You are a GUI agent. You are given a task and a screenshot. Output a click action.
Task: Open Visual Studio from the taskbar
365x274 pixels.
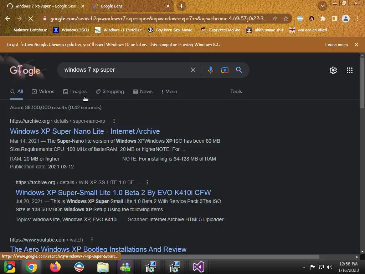click(x=198, y=267)
